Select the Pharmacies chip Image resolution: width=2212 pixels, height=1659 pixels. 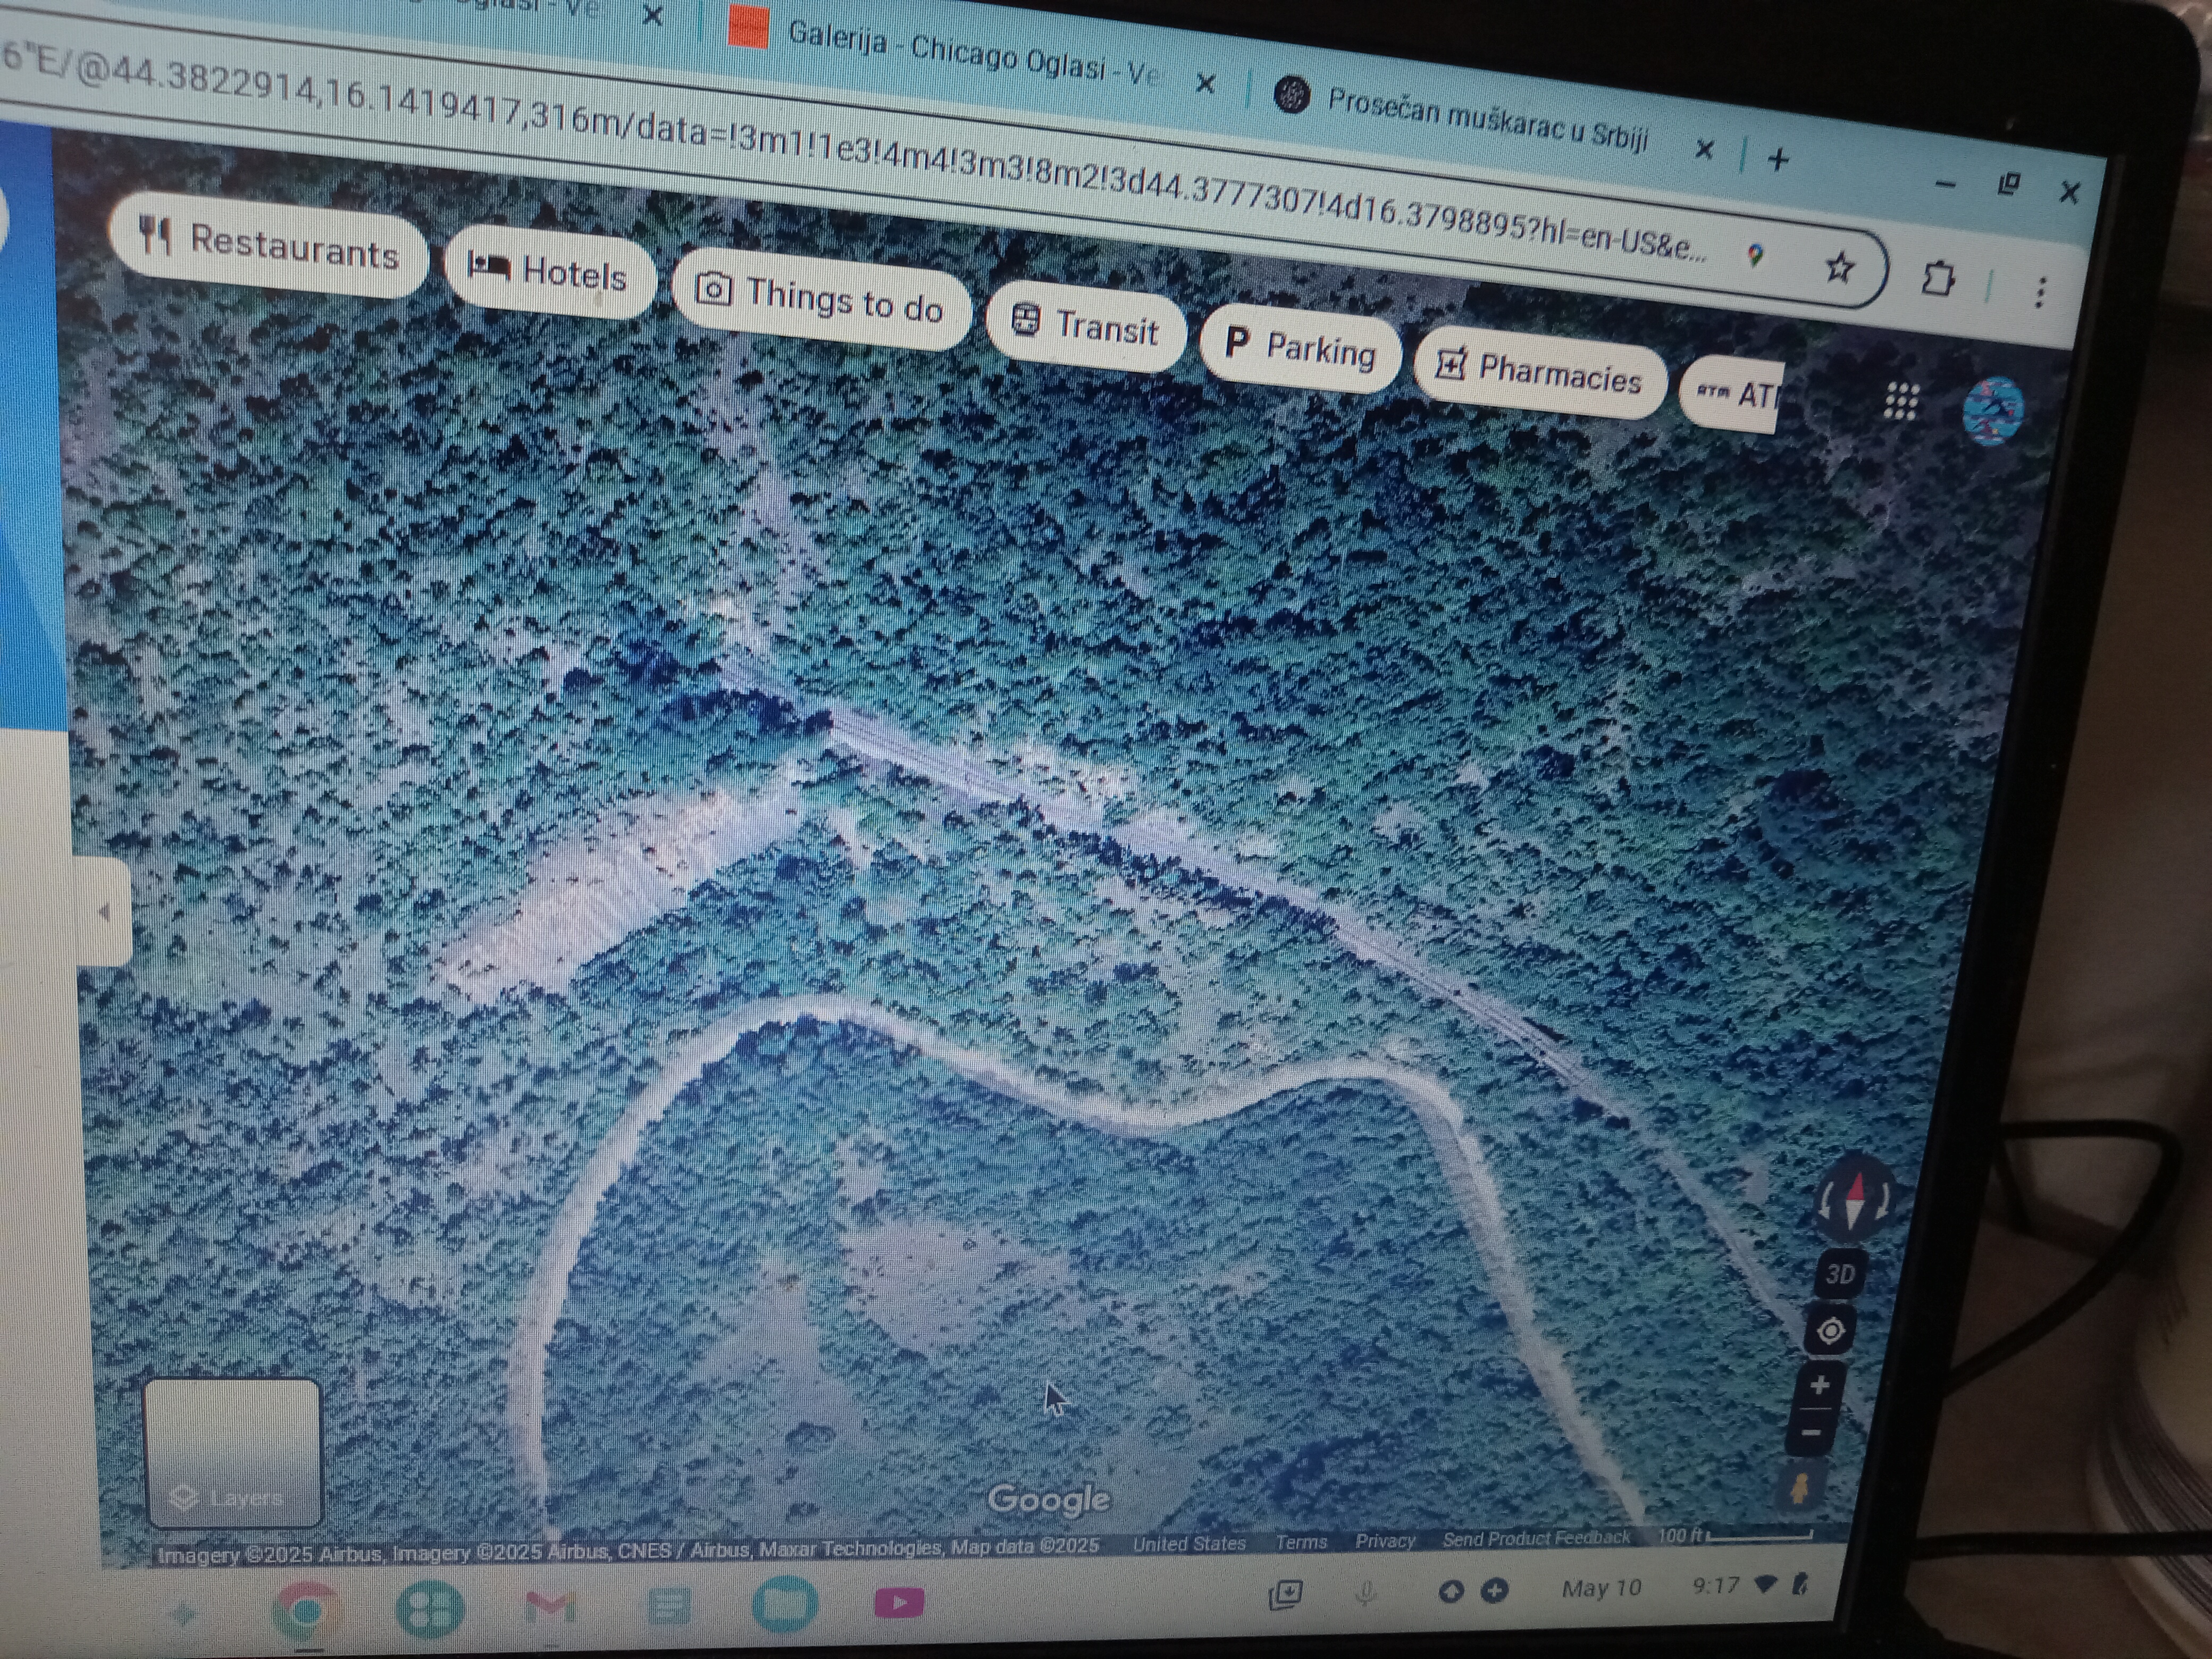click(x=1539, y=372)
